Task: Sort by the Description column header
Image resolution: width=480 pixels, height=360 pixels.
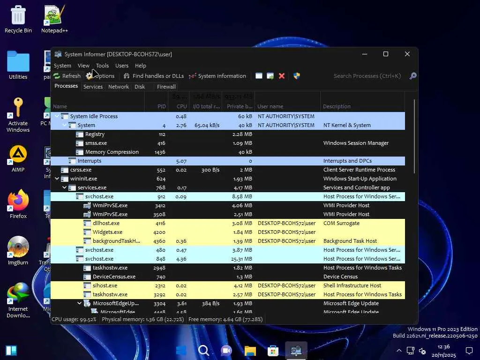Action: coord(362,106)
